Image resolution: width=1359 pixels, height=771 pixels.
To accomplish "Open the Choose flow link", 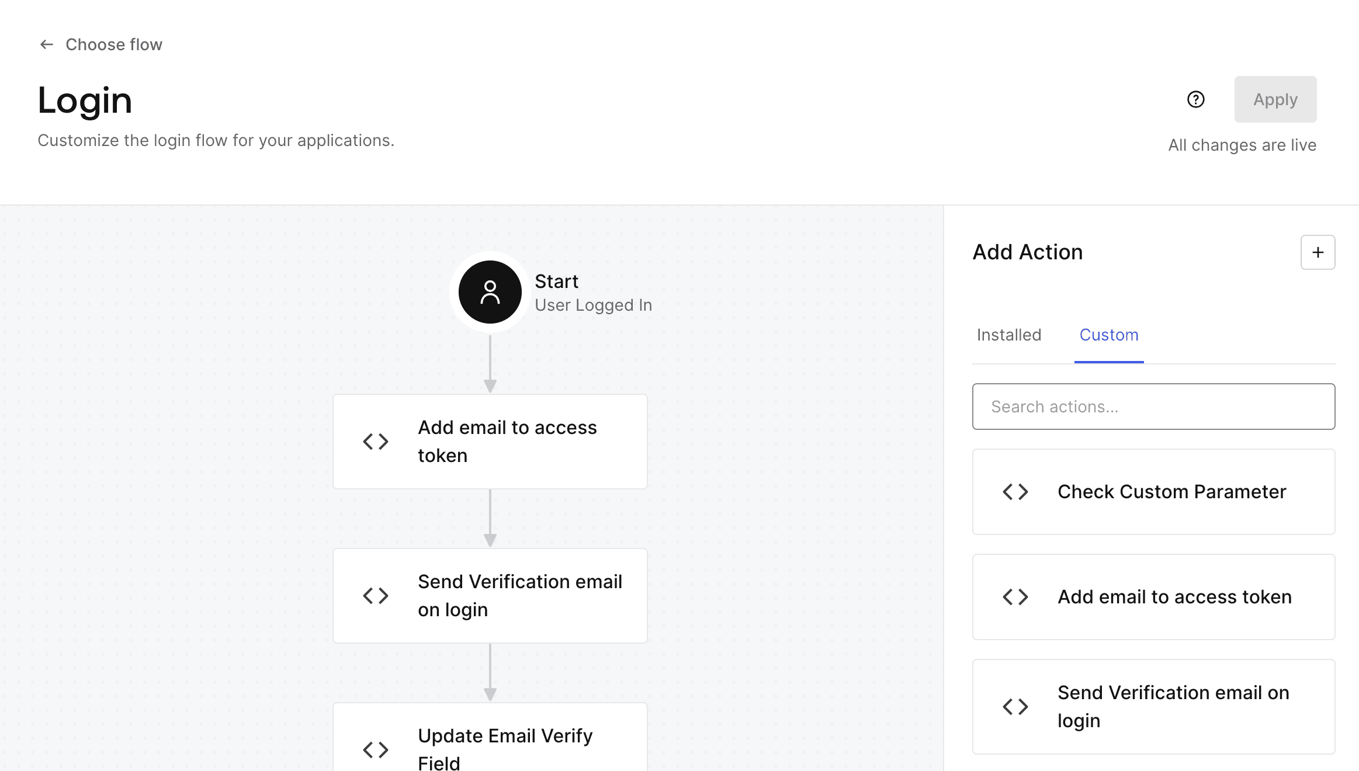I will (x=114, y=44).
